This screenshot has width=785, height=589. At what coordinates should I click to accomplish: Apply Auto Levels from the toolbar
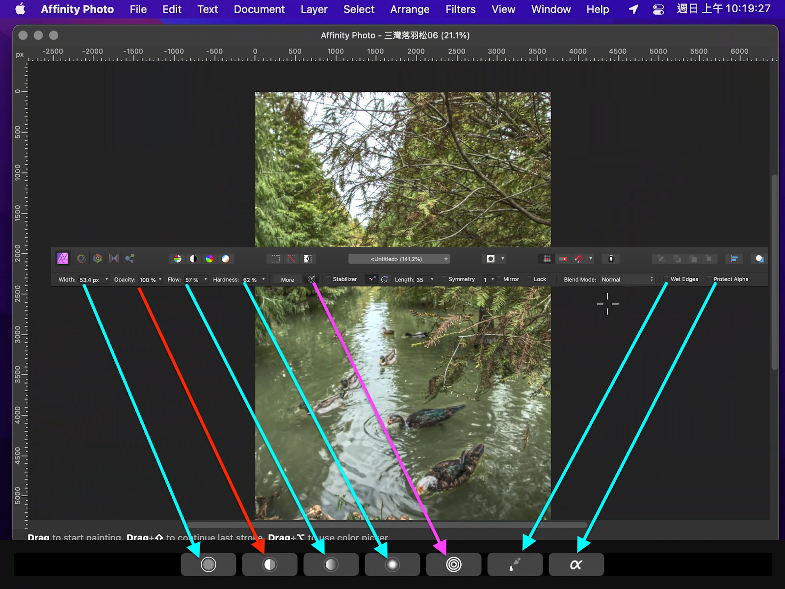[x=178, y=259]
